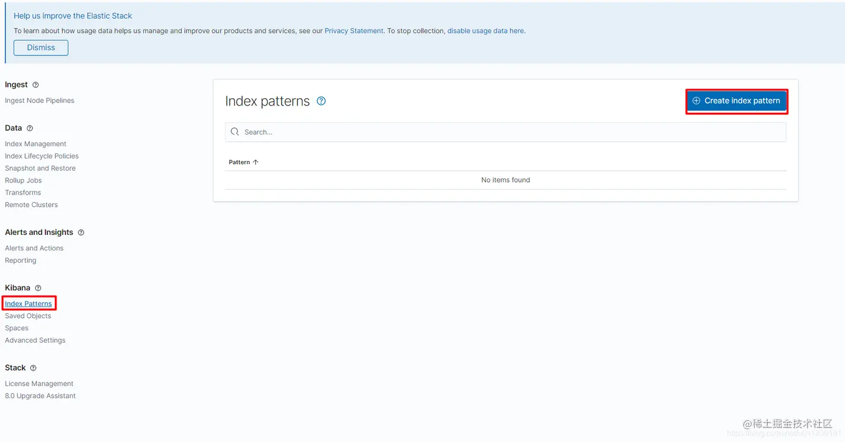
Task: Go to the Spaces page
Action: click(17, 328)
